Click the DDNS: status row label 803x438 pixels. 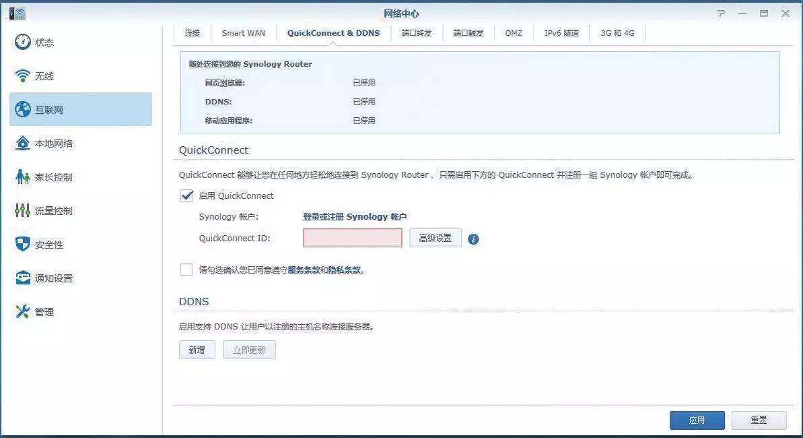[x=218, y=102]
